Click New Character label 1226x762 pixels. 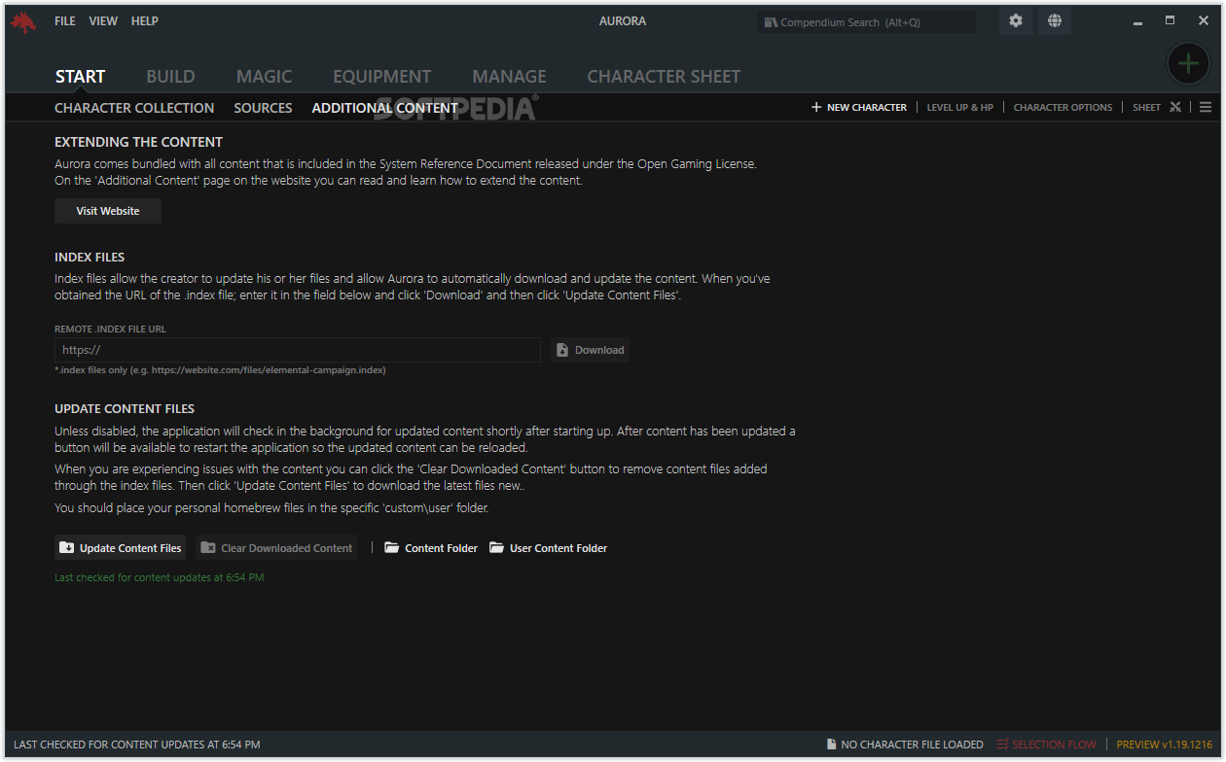[x=867, y=108]
